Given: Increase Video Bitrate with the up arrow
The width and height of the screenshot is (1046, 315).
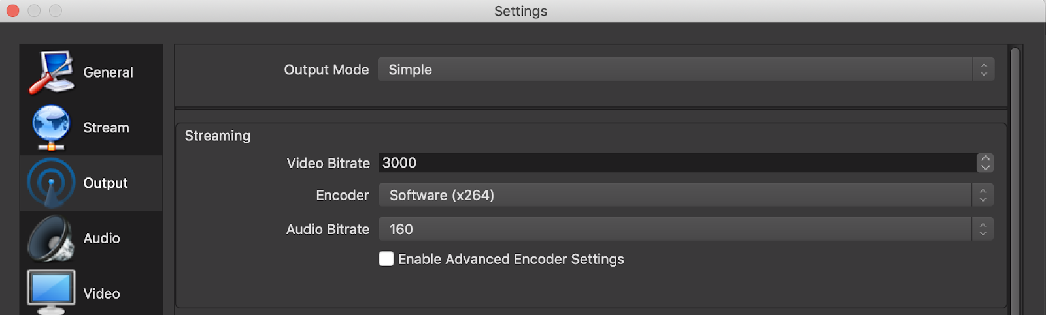Looking at the screenshot, I should pos(985,158).
